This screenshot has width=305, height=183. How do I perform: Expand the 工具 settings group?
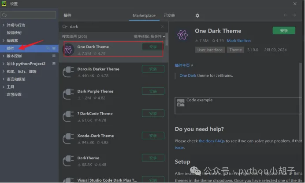tap(4, 87)
